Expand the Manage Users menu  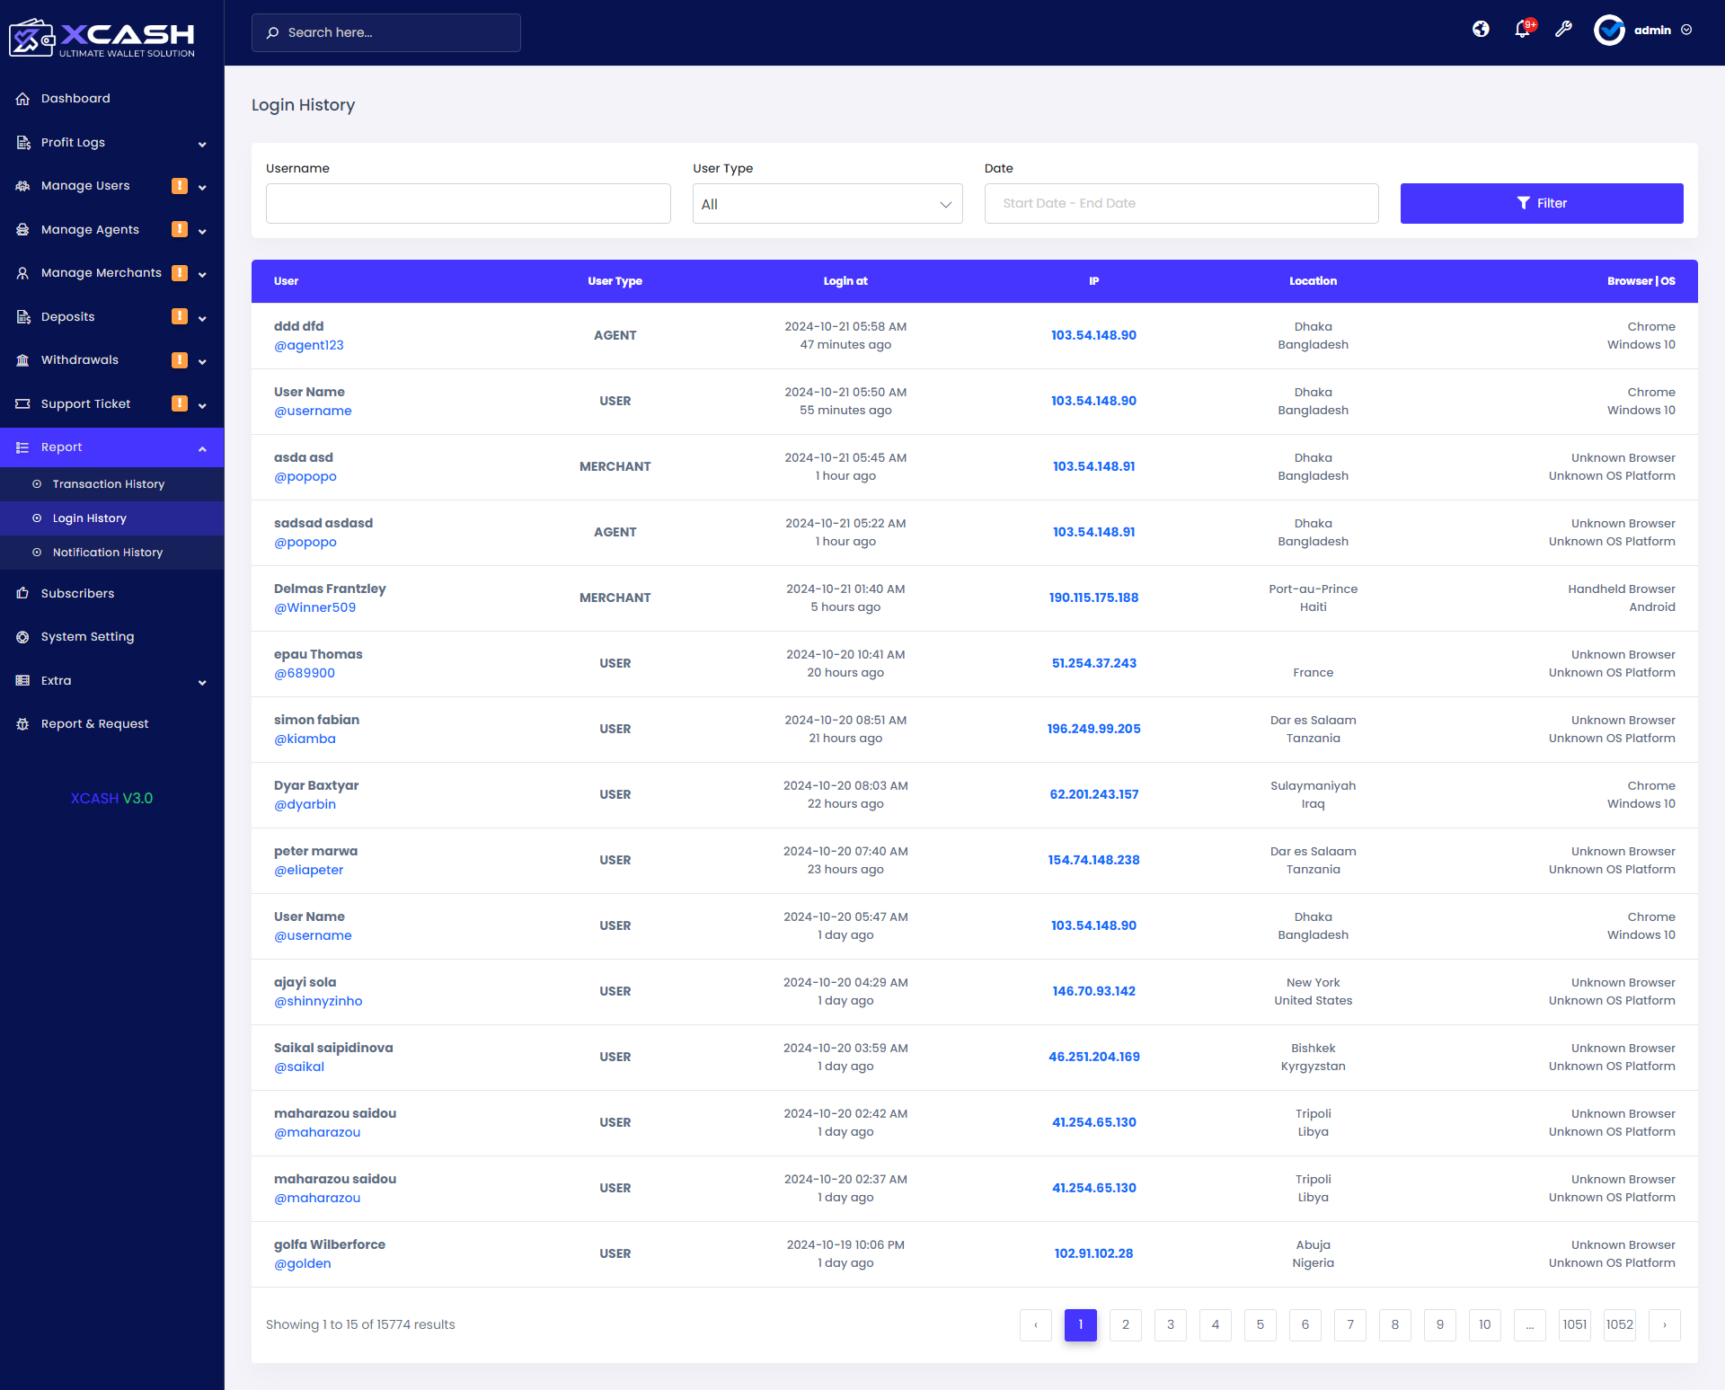pos(202,187)
